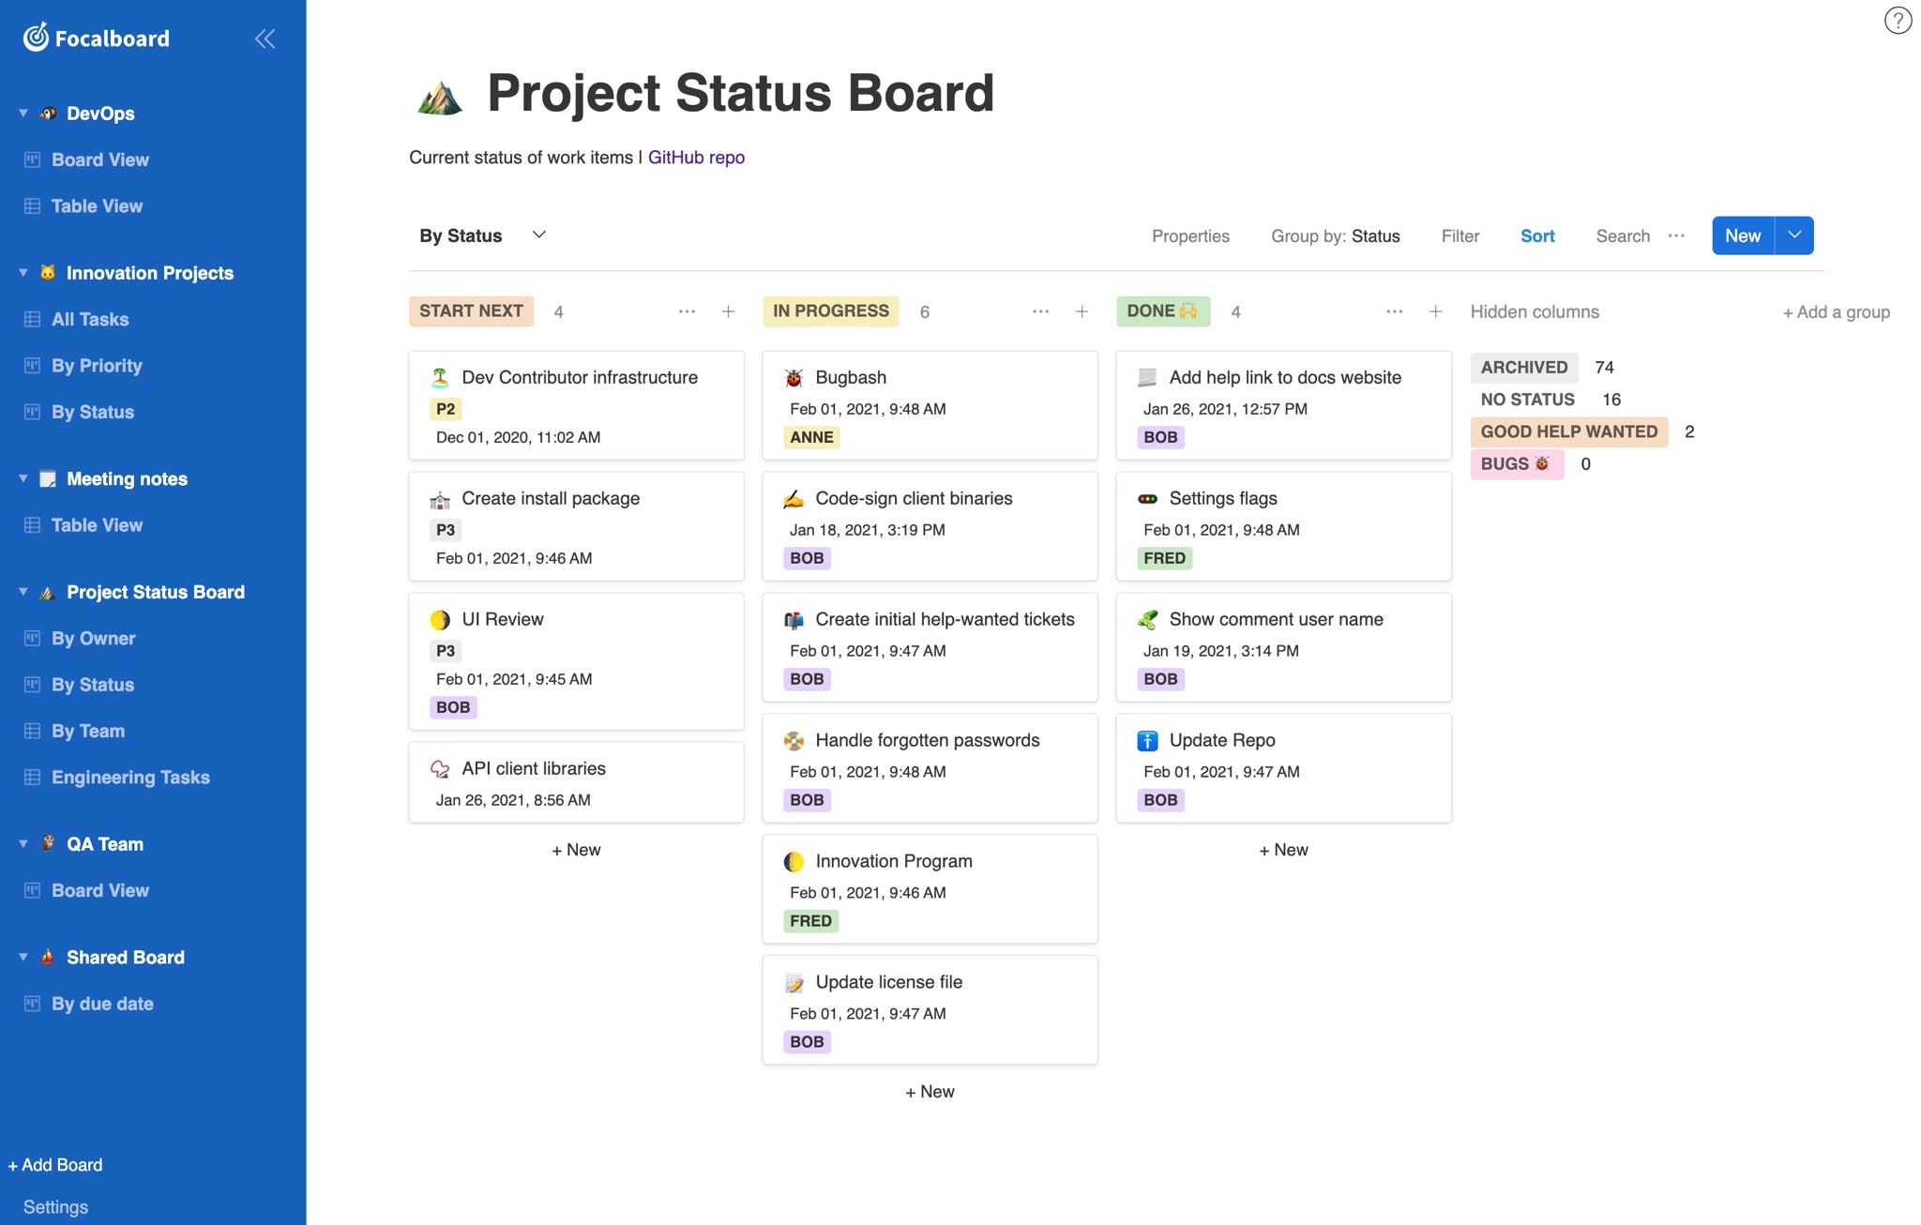This screenshot has width=1921, height=1225.
Task: Select the Filter toolbar item
Action: click(x=1460, y=235)
